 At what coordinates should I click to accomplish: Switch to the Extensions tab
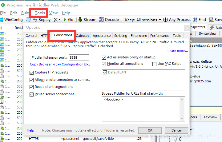139,36
